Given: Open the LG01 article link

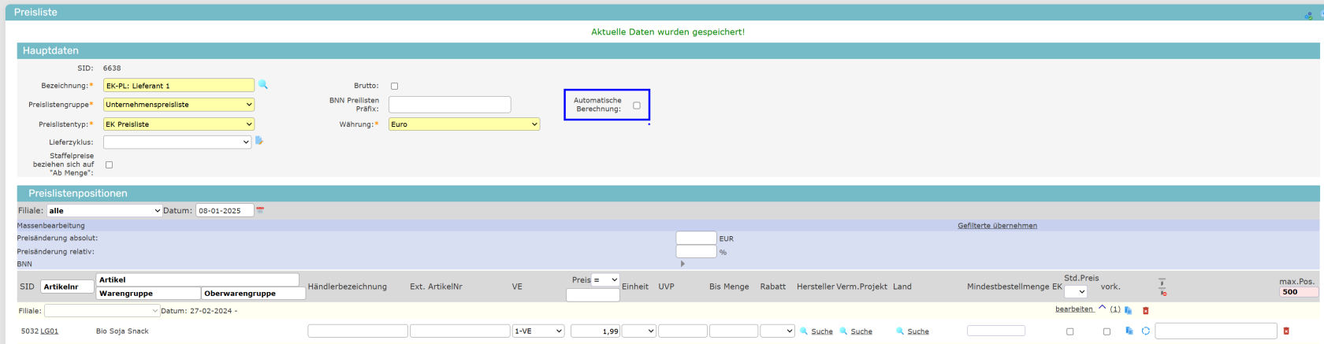Looking at the screenshot, I should pos(50,331).
